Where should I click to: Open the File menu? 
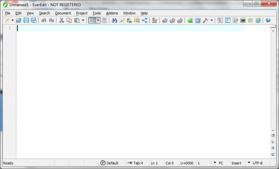(7, 13)
